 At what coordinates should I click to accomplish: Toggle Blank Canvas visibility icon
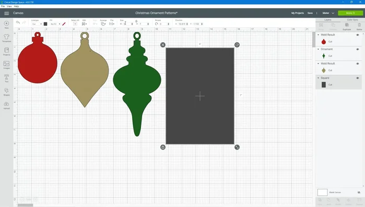[x=359, y=192]
